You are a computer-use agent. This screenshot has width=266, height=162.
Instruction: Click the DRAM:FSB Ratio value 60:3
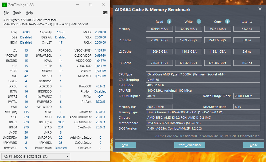coord(247,107)
